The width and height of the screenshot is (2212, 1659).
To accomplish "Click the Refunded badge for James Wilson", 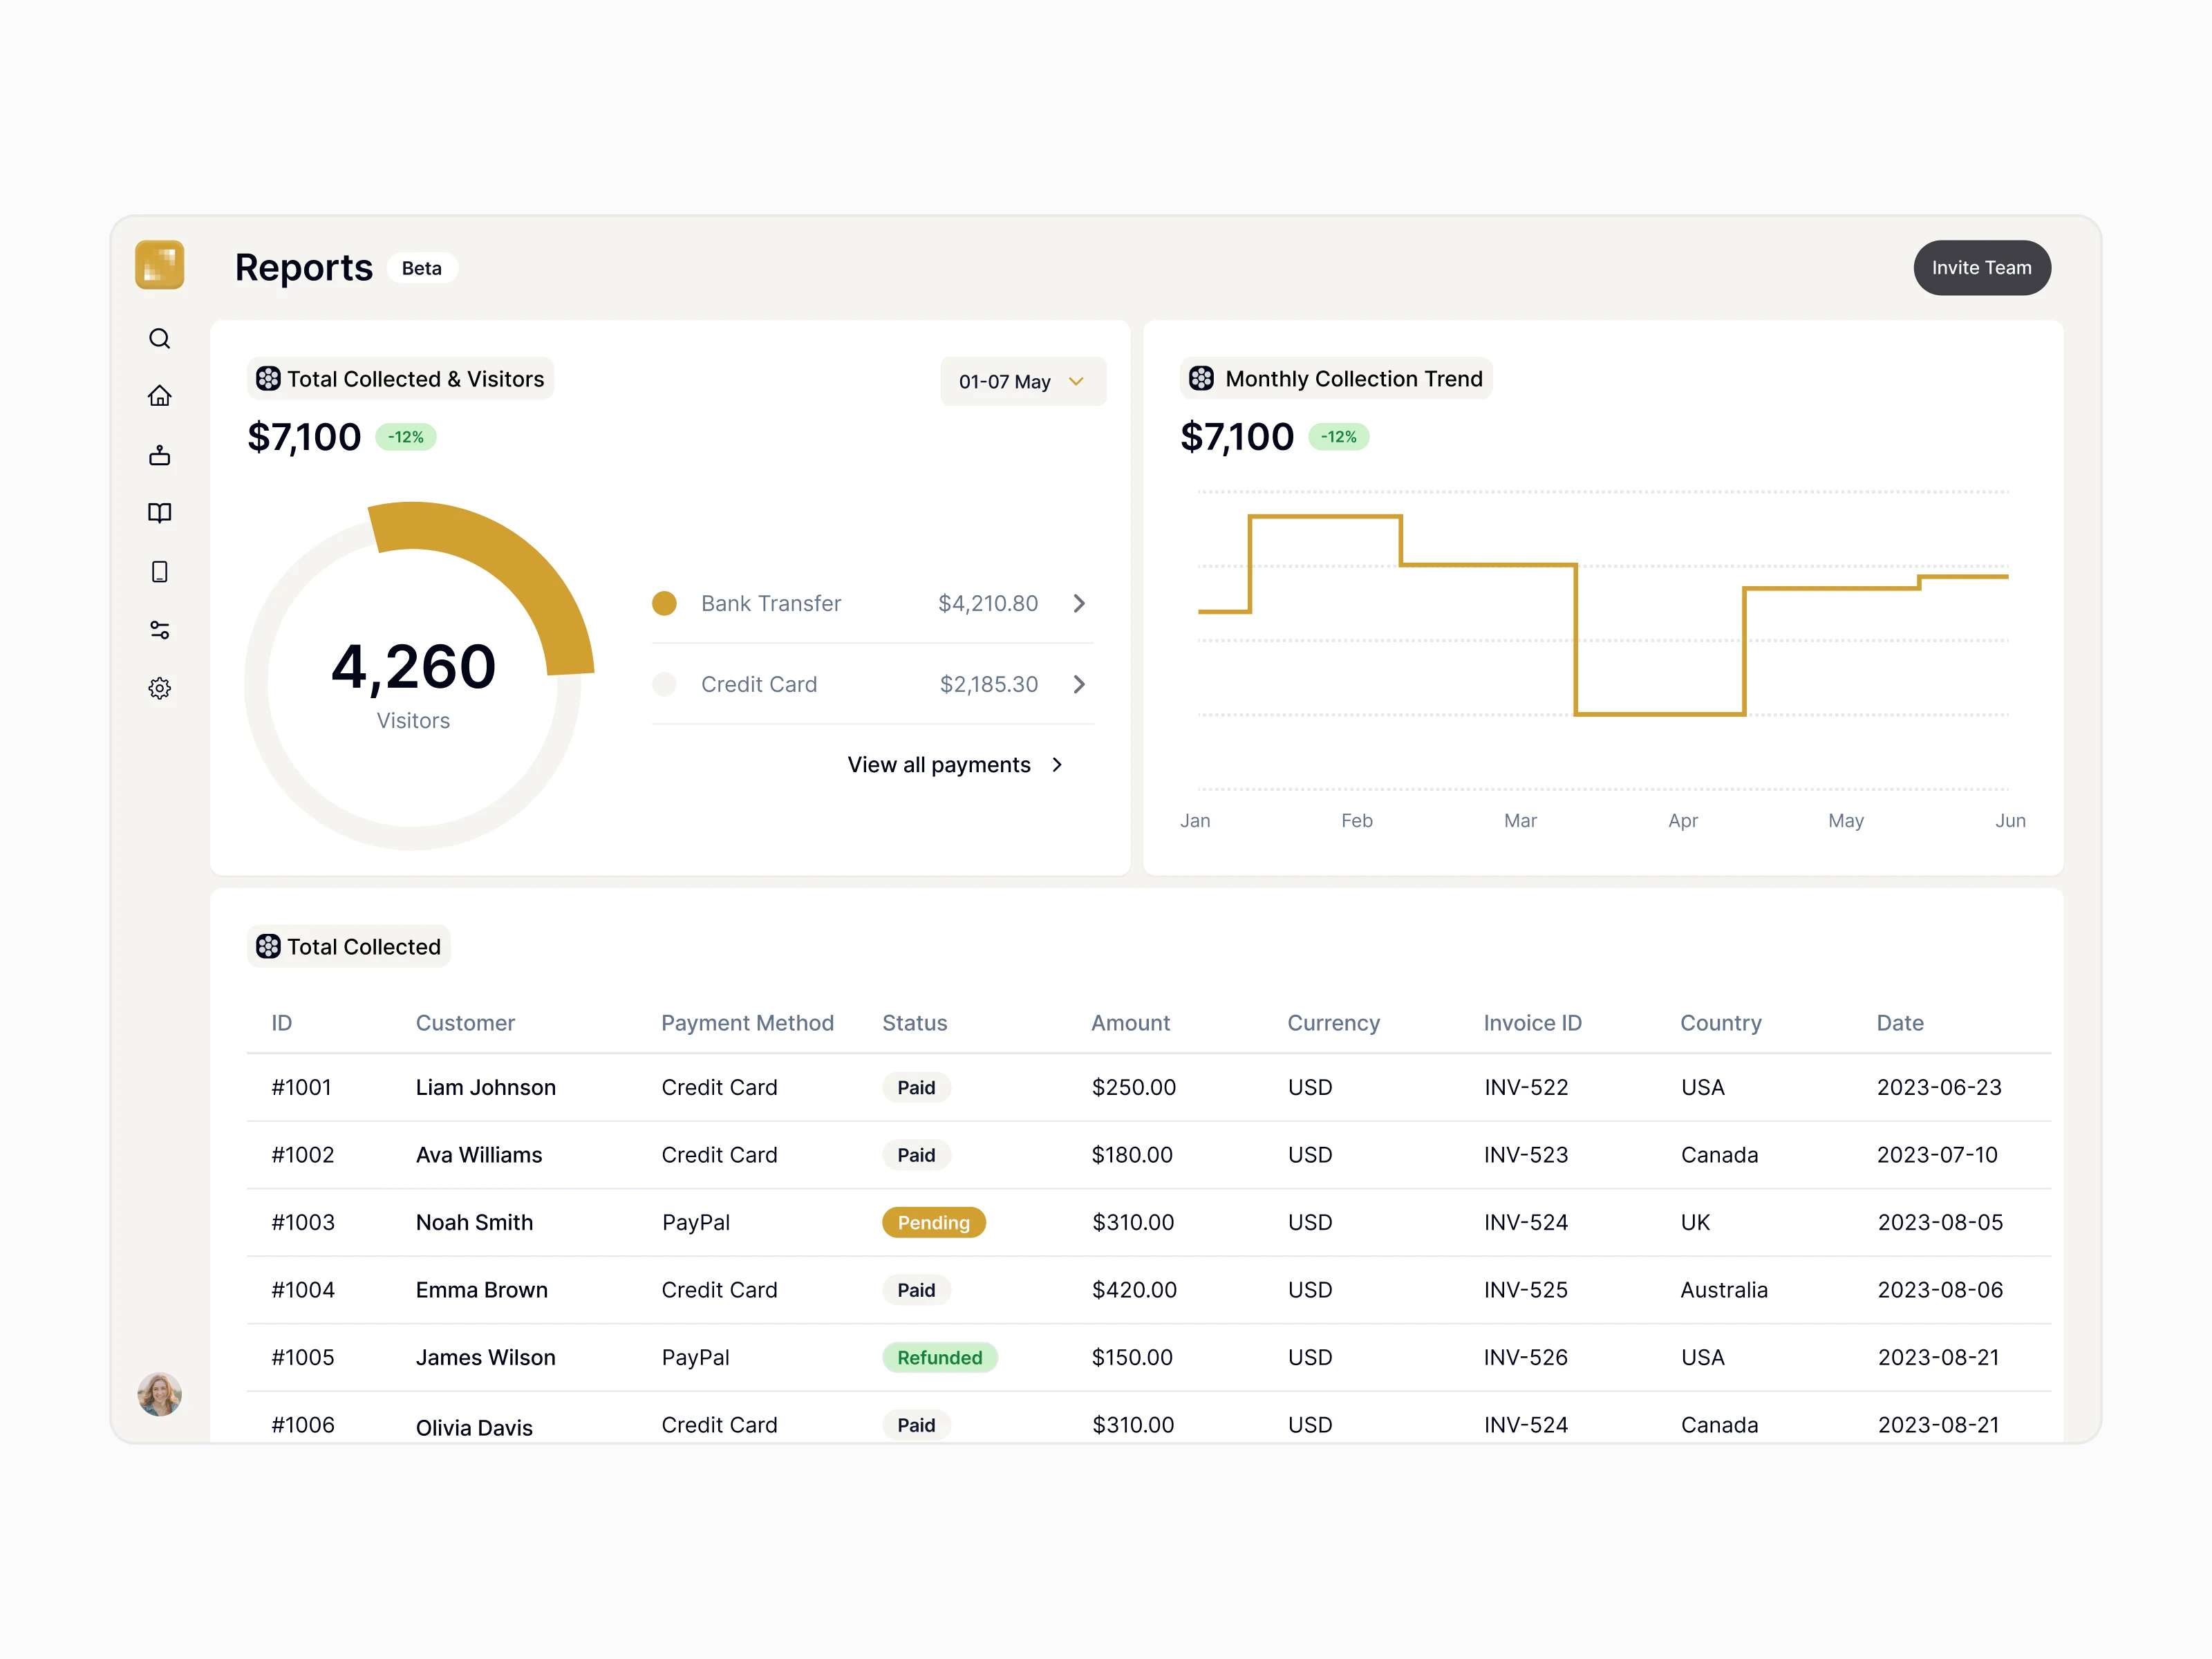I will (x=939, y=1357).
